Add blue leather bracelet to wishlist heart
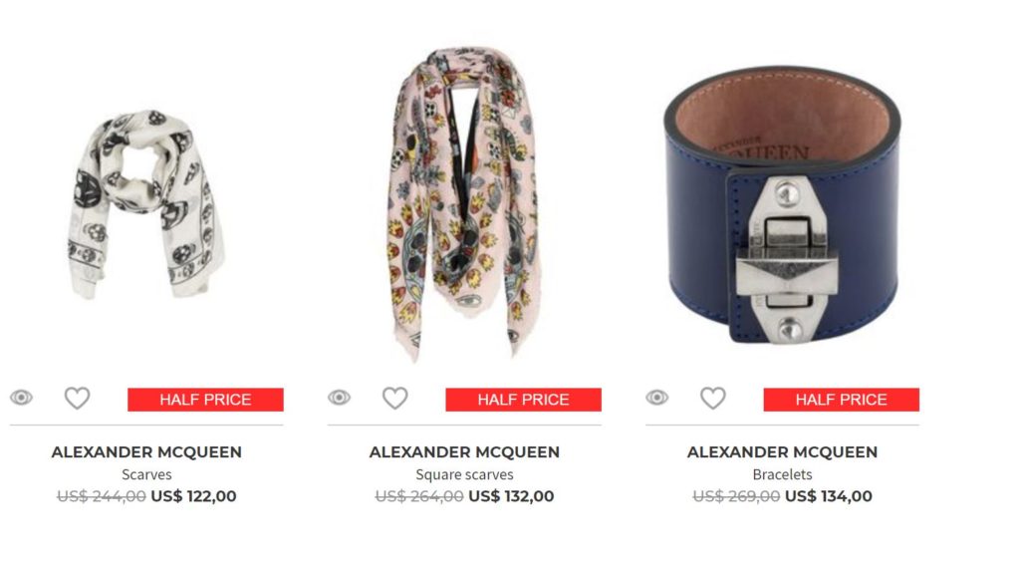This screenshot has height=575, width=1020. coord(713,398)
